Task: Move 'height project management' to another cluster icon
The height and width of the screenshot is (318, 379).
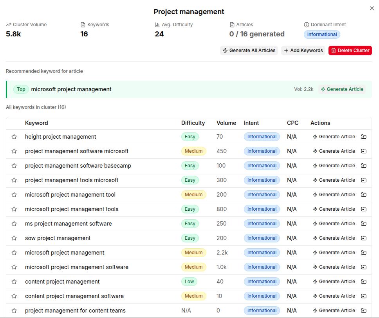Action: 363,137
